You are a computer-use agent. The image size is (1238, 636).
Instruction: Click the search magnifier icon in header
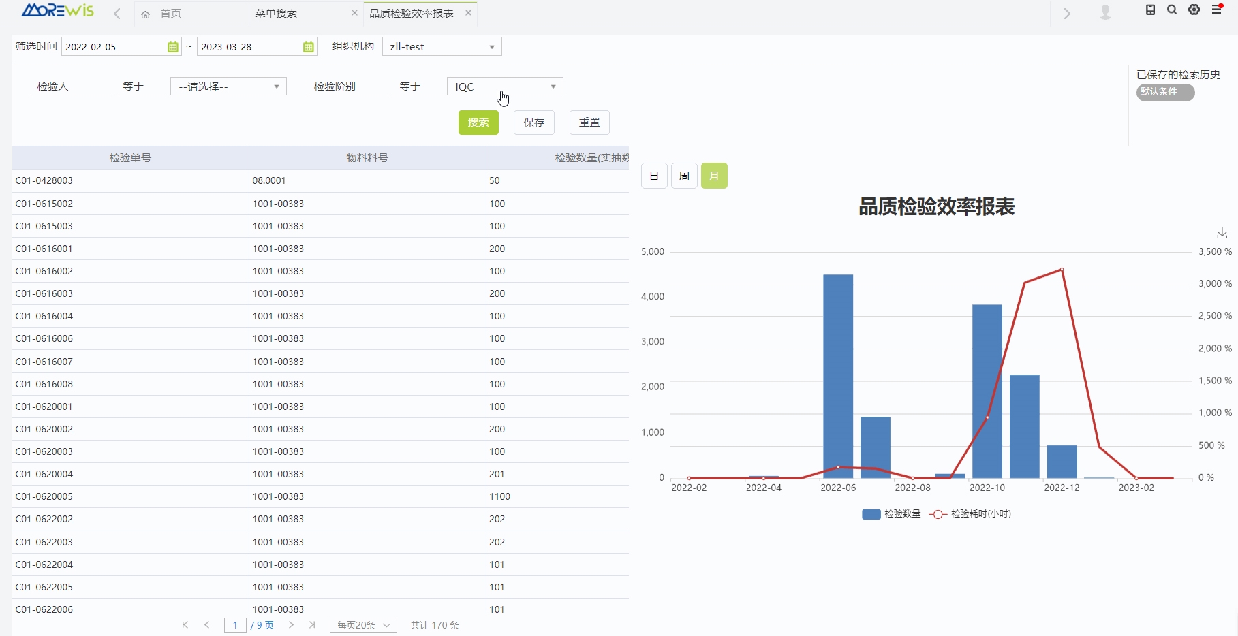pos(1172,10)
